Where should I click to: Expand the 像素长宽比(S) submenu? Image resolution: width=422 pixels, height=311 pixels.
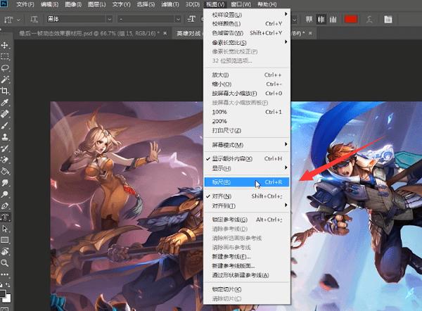tap(246, 42)
